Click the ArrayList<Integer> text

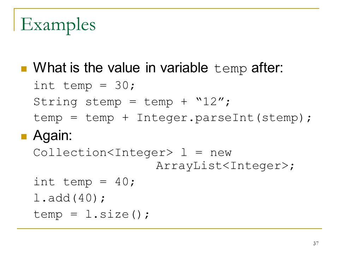click(222, 166)
